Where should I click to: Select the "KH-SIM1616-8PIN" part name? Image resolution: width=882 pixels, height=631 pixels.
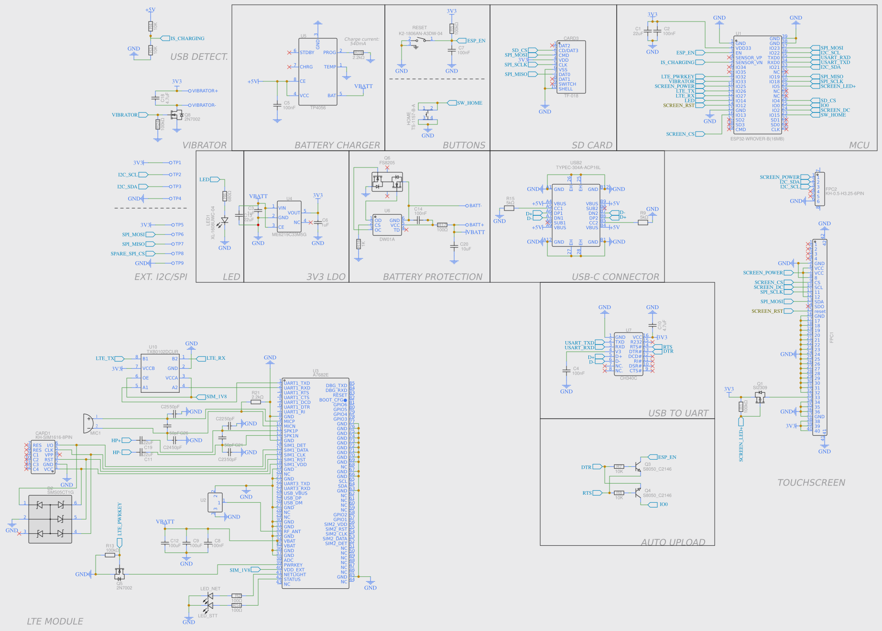point(54,437)
